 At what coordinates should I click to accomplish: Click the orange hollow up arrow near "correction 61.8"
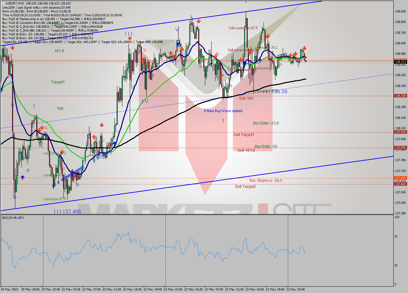(x=63, y=168)
